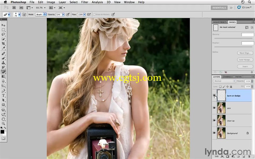Select the Lasso tool
This screenshot has width=255, height=159.
pos(4,34)
